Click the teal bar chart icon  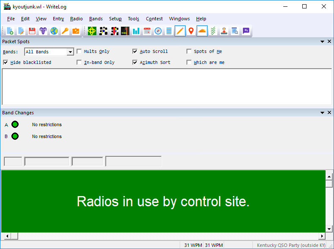pos(136,31)
